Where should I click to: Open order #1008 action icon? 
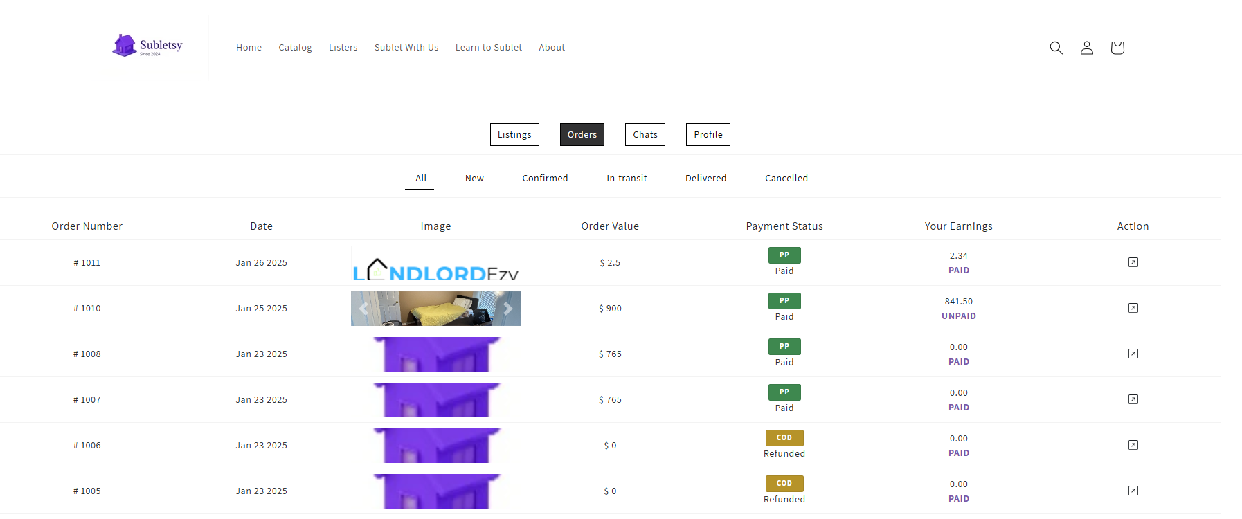click(1133, 354)
